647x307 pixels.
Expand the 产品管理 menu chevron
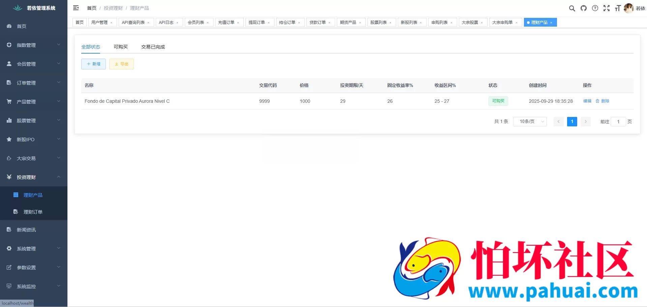[x=59, y=101]
